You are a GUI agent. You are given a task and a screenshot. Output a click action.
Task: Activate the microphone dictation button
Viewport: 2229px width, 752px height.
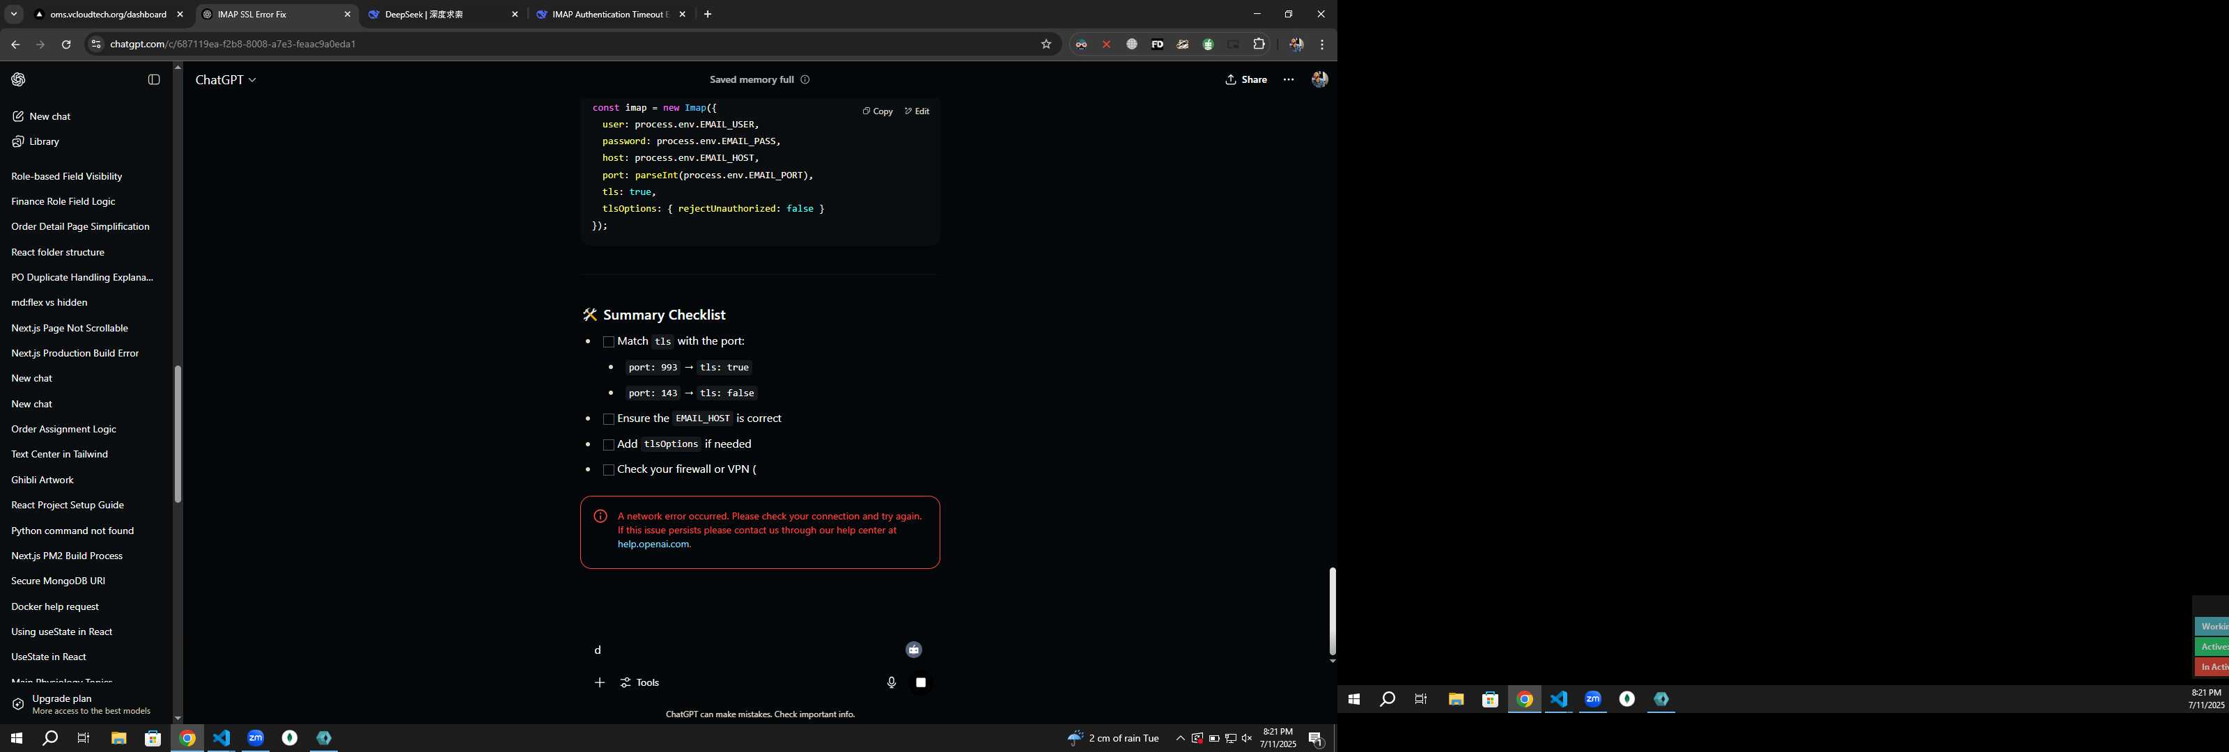pyautogui.click(x=892, y=683)
